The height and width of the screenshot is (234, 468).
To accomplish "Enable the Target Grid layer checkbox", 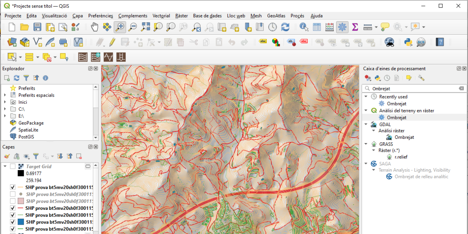I will (x=13, y=166).
